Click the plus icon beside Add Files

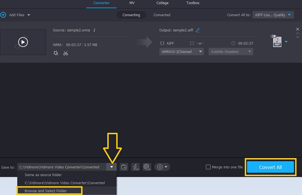point(3,15)
